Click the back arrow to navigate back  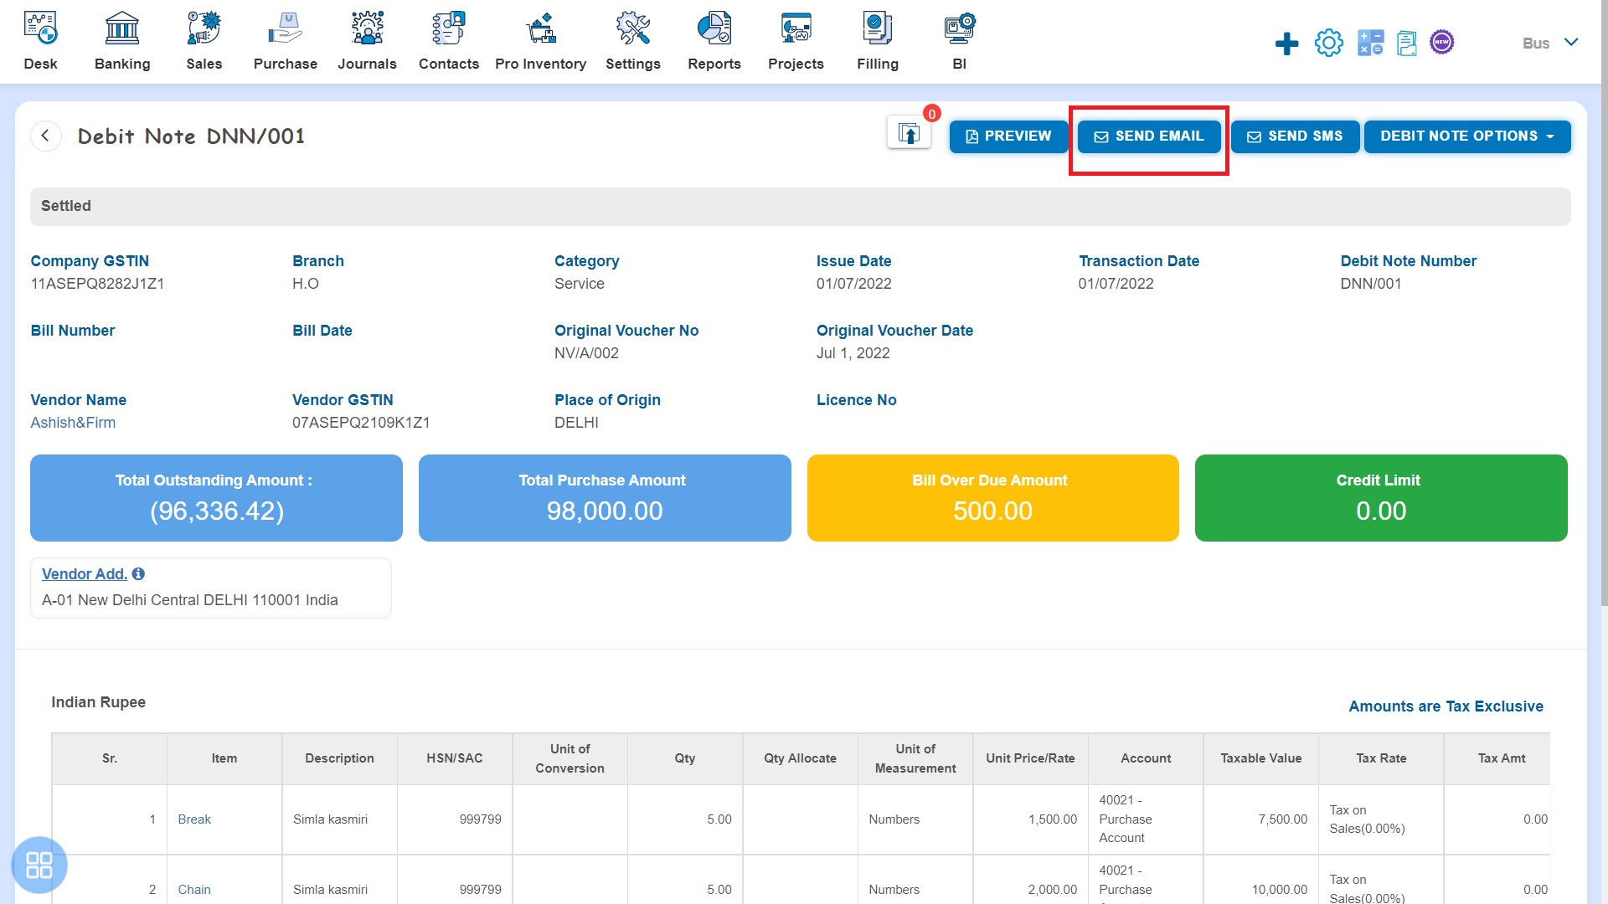[45, 135]
